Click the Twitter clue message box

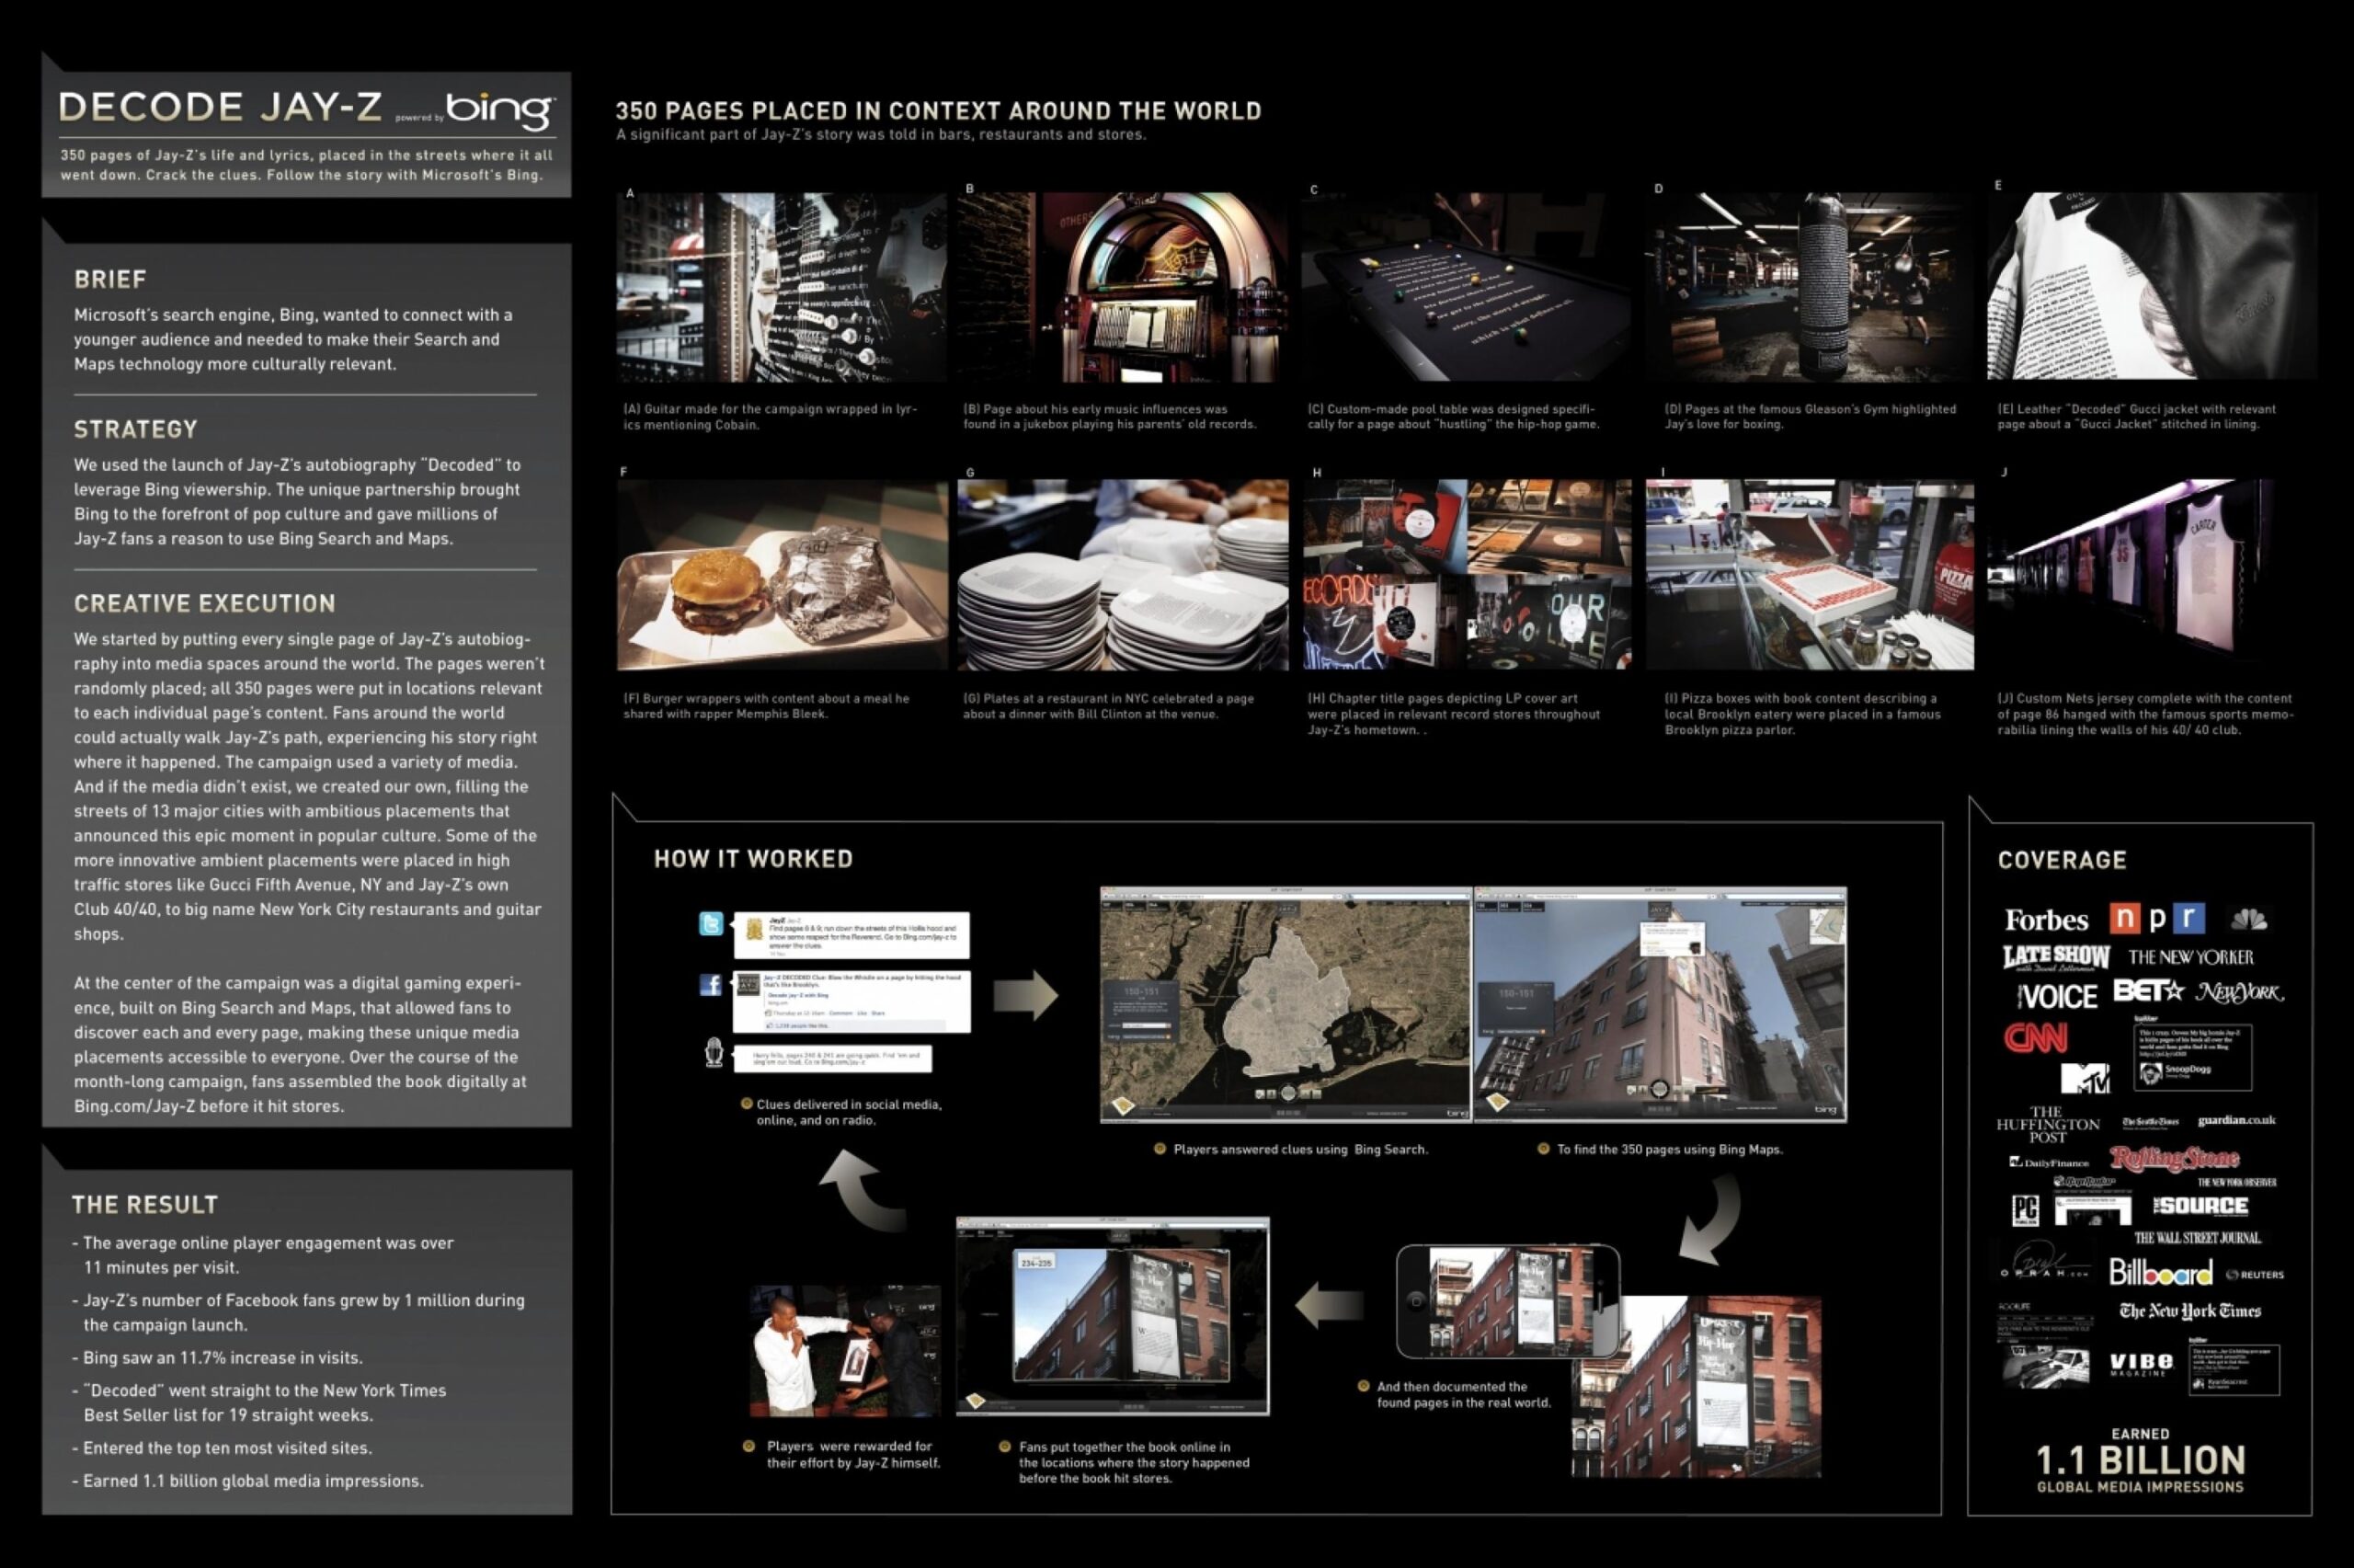tap(851, 935)
